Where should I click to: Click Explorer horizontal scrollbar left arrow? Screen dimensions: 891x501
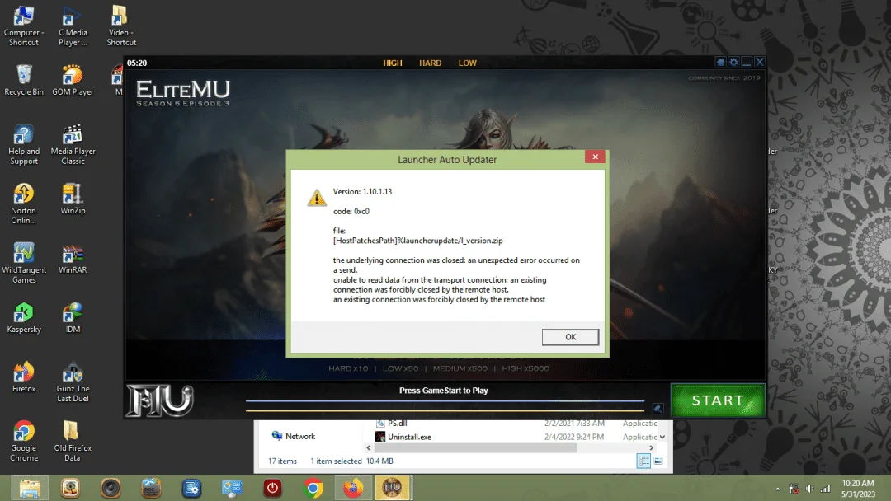368,447
